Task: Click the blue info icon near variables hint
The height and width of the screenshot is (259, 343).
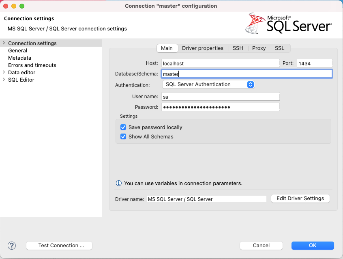Action: [119, 183]
